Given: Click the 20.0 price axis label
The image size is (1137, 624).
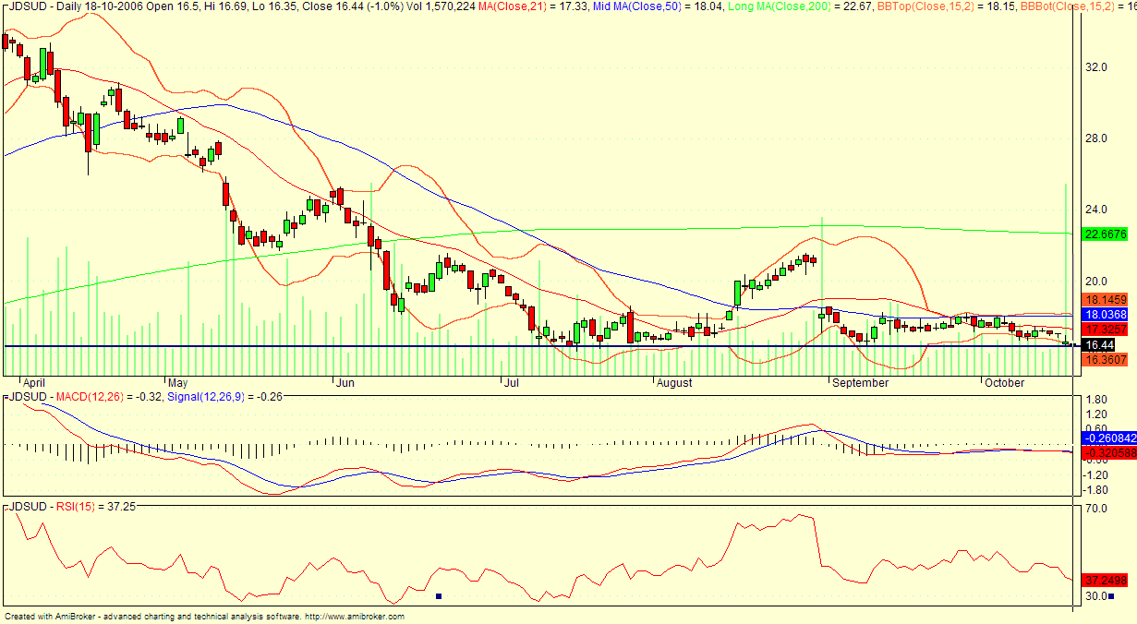Looking at the screenshot, I should (1097, 282).
